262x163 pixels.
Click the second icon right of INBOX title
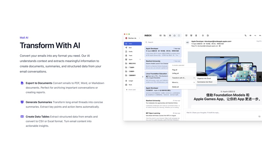click(x=165, y=36)
